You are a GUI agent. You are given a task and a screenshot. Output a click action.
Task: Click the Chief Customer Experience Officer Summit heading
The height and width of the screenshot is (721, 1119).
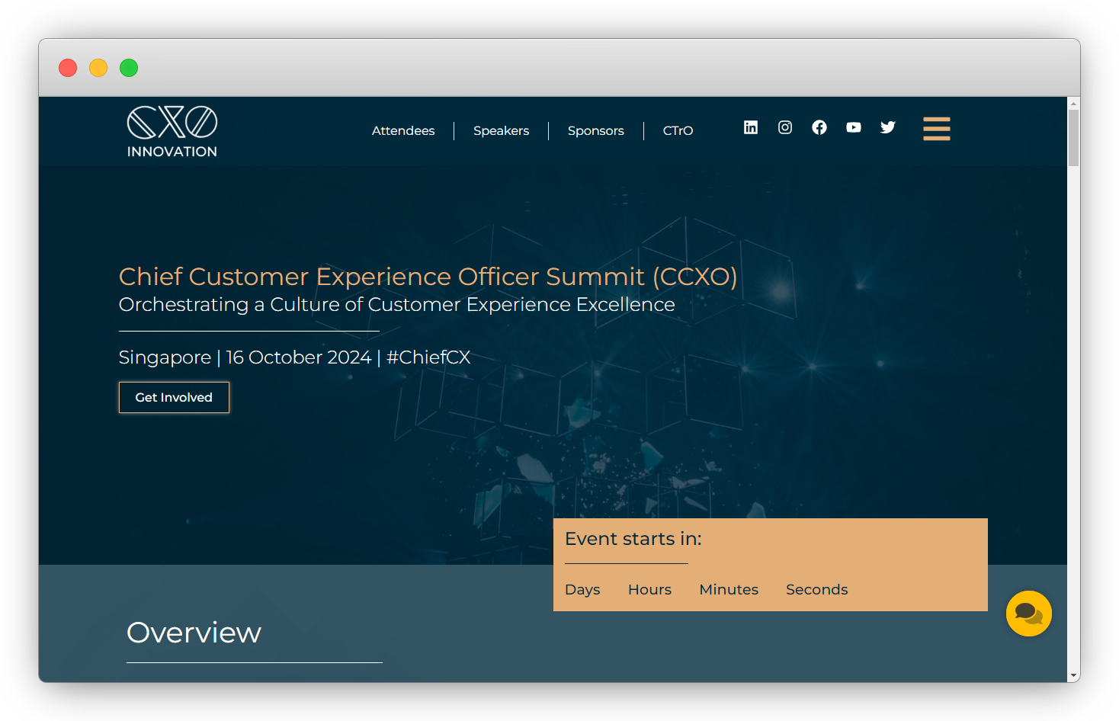click(x=428, y=277)
